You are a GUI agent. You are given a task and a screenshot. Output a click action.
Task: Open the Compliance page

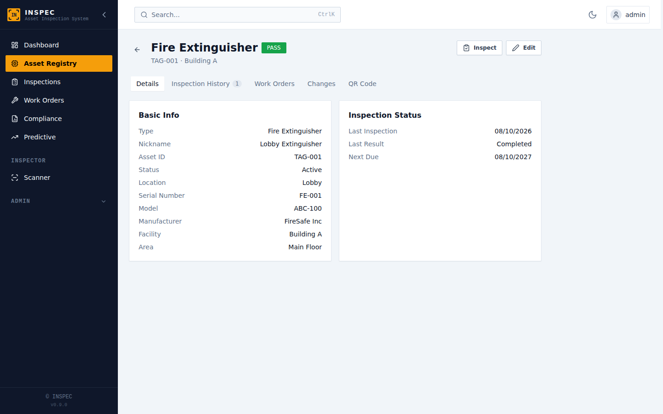click(x=59, y=119)
